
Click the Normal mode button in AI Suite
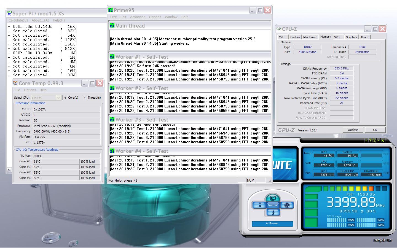pos(273,205)
